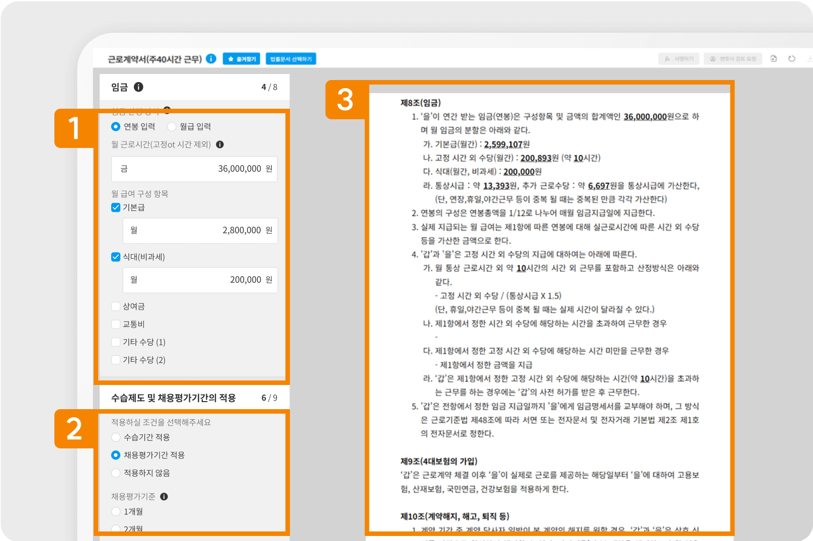Select the 적용하지 않음 radio option
813x541 pixels.
point(116,473)
